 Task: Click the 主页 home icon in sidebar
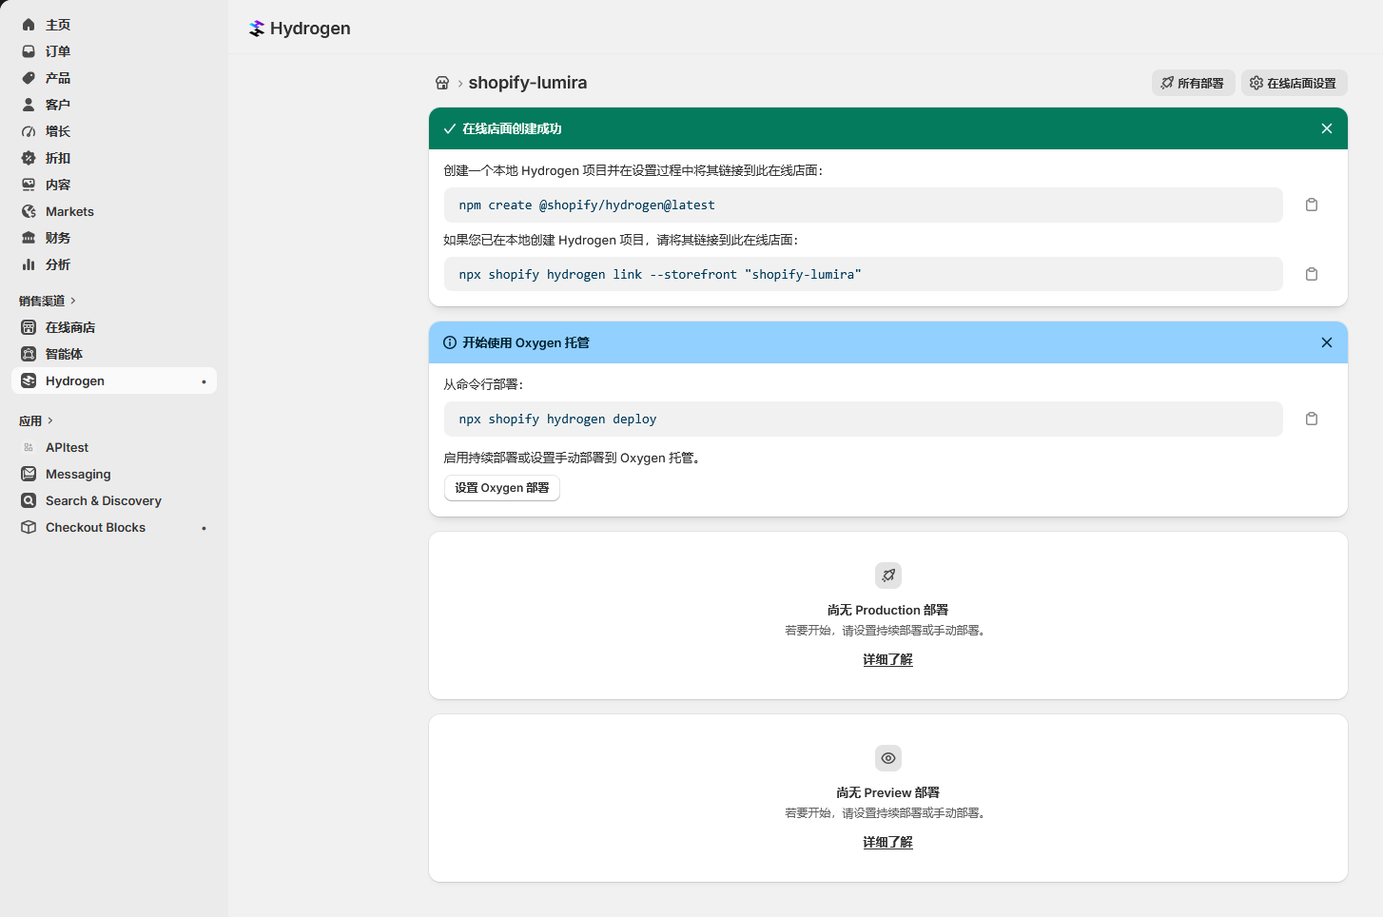[29, 25]
